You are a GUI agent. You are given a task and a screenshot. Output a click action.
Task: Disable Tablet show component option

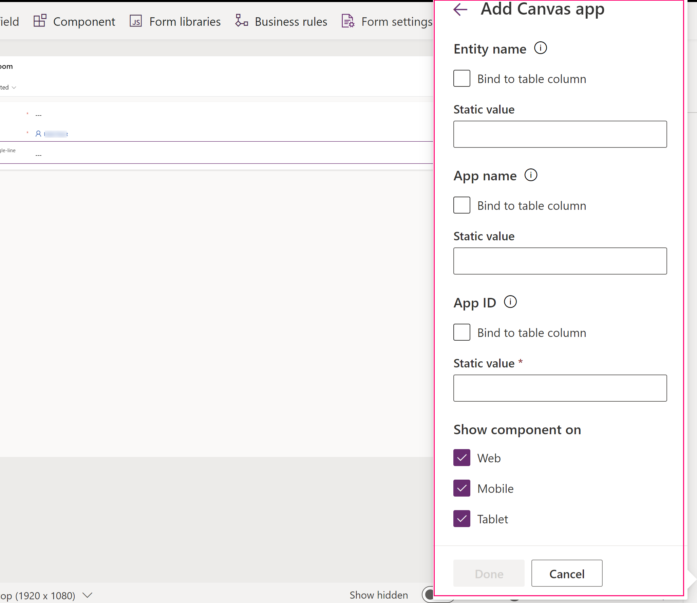coord(462,519)
